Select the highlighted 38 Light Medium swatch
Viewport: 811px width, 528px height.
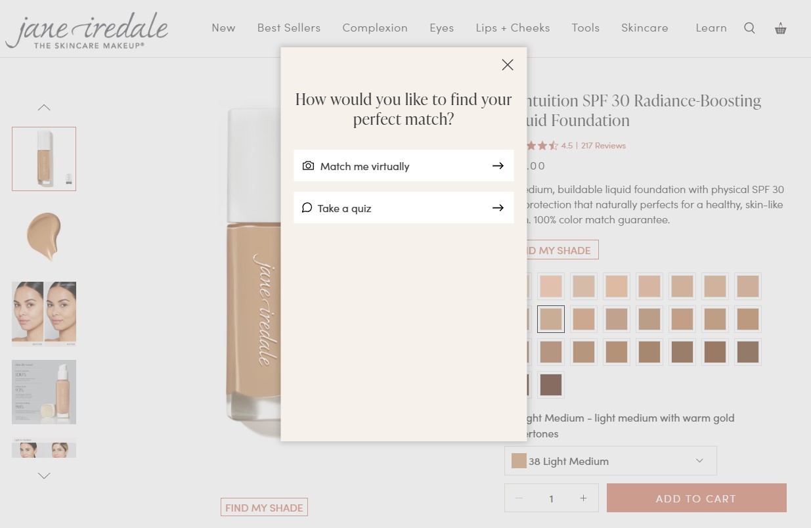(551, 319)
